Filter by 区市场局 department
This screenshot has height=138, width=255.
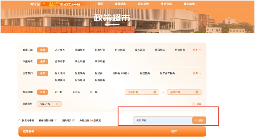tap(80, 80)
